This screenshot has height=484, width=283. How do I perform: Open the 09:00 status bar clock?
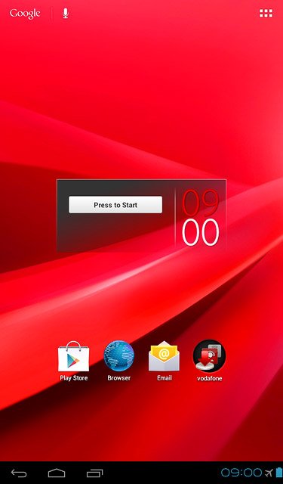241,472
